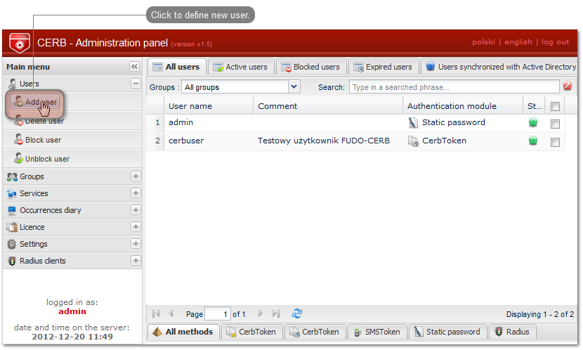
Task: Click the Delete user menu entry text
Action: (45, 122)
